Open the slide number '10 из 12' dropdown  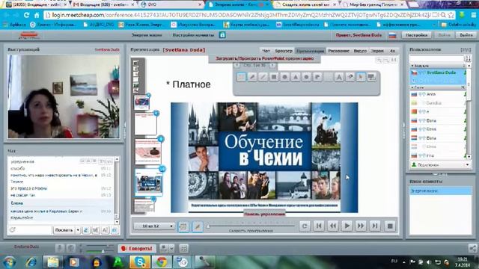[x=154, y=226]
